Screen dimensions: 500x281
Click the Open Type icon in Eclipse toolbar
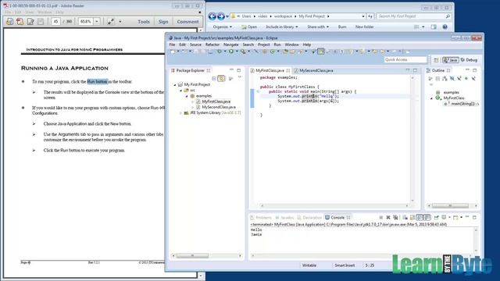[x=285, y=52]
